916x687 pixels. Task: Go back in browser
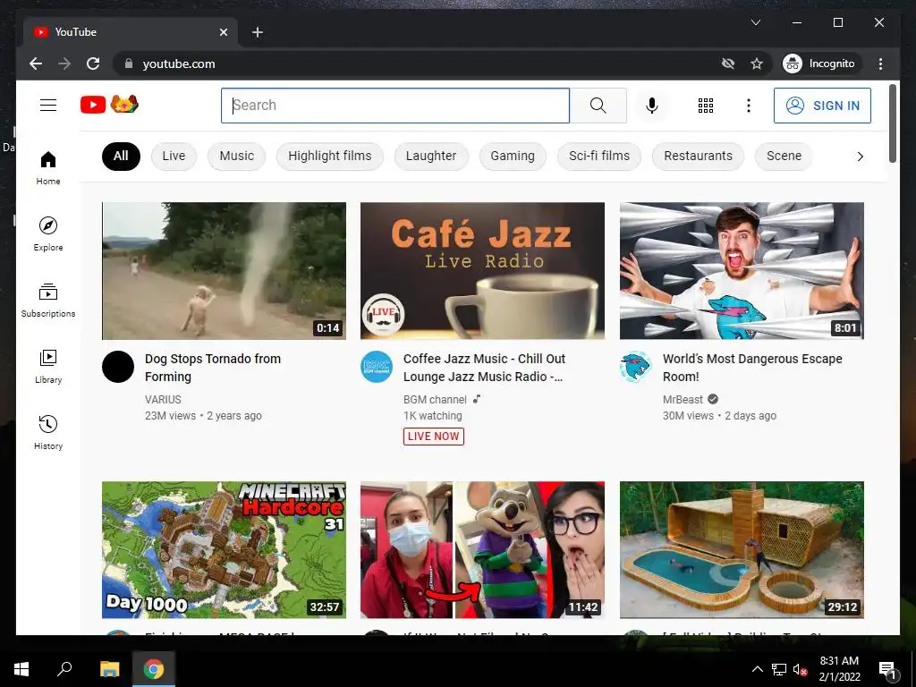[x=36, y=64]
